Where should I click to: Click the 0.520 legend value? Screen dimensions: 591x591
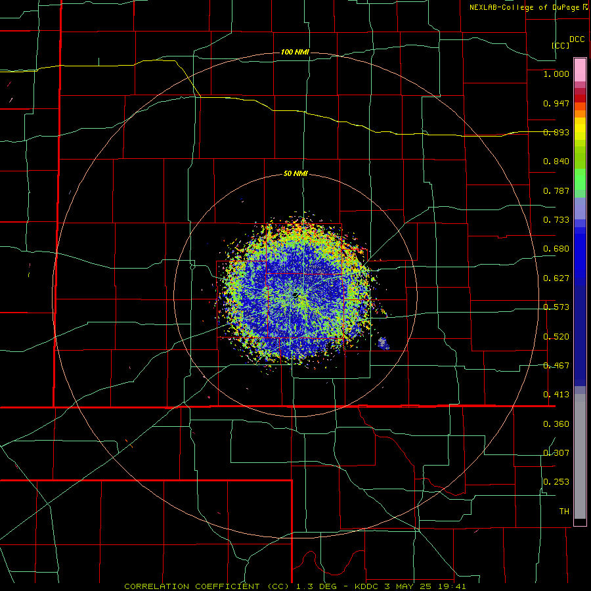556,337
